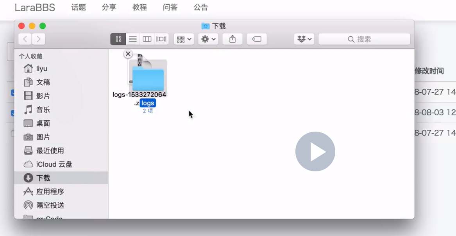
Task: Click the video play button overlay
Action: click(x=315, y=151)
